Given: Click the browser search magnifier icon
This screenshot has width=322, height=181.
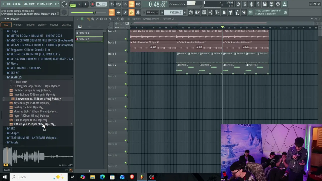Looking at the screenshot, I should tap(71, 170).
